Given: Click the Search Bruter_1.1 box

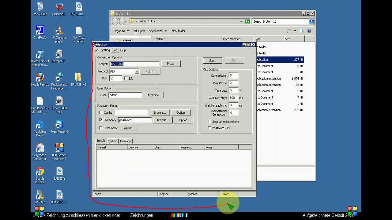Looking at the screenshot, I should coord(281,21).
